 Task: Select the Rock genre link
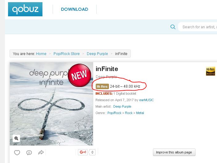[x=129, y=113]
